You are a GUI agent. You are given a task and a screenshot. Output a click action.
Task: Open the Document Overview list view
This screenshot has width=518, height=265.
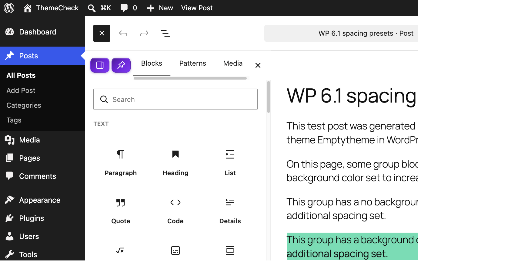[165, 33]
